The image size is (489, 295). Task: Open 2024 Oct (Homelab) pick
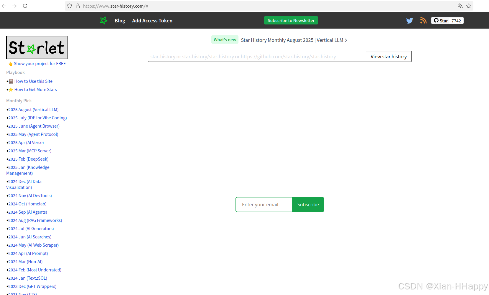point(27,204)
